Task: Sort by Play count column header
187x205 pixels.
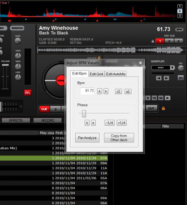Action: coord(47,133)
